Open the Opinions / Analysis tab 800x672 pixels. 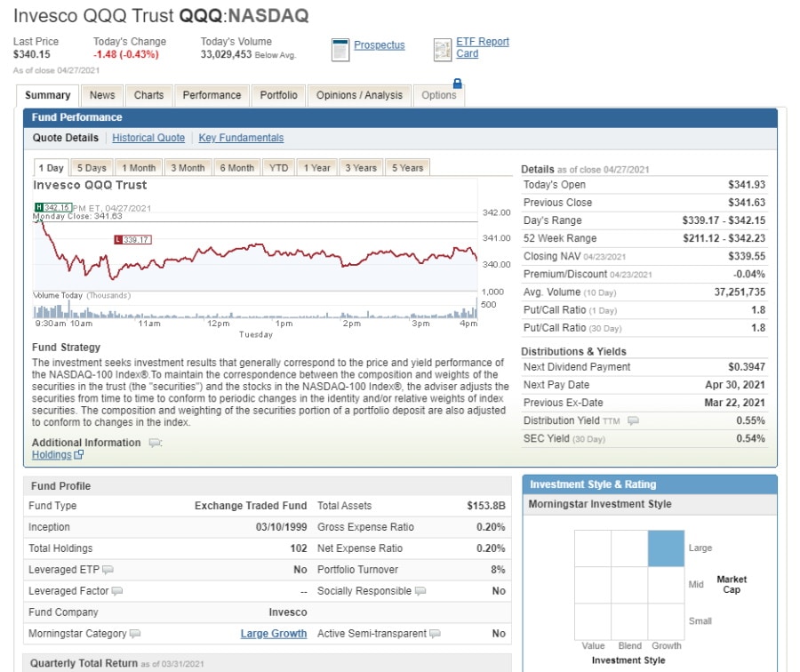pos(359,95)
